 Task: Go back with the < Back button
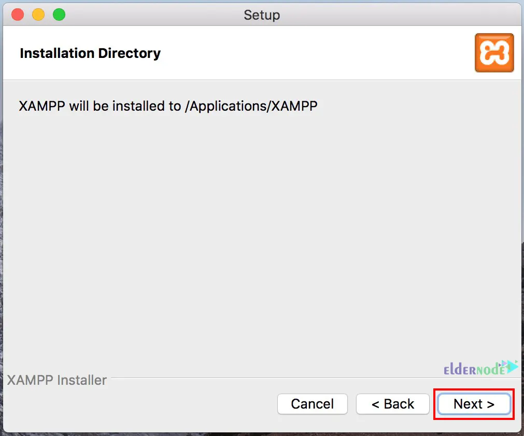[x=393, y=404]
